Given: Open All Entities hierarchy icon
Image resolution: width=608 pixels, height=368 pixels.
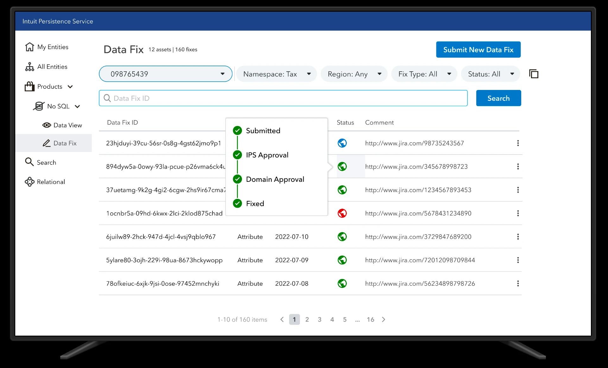Looking at the screenshot, I should 29,67.
